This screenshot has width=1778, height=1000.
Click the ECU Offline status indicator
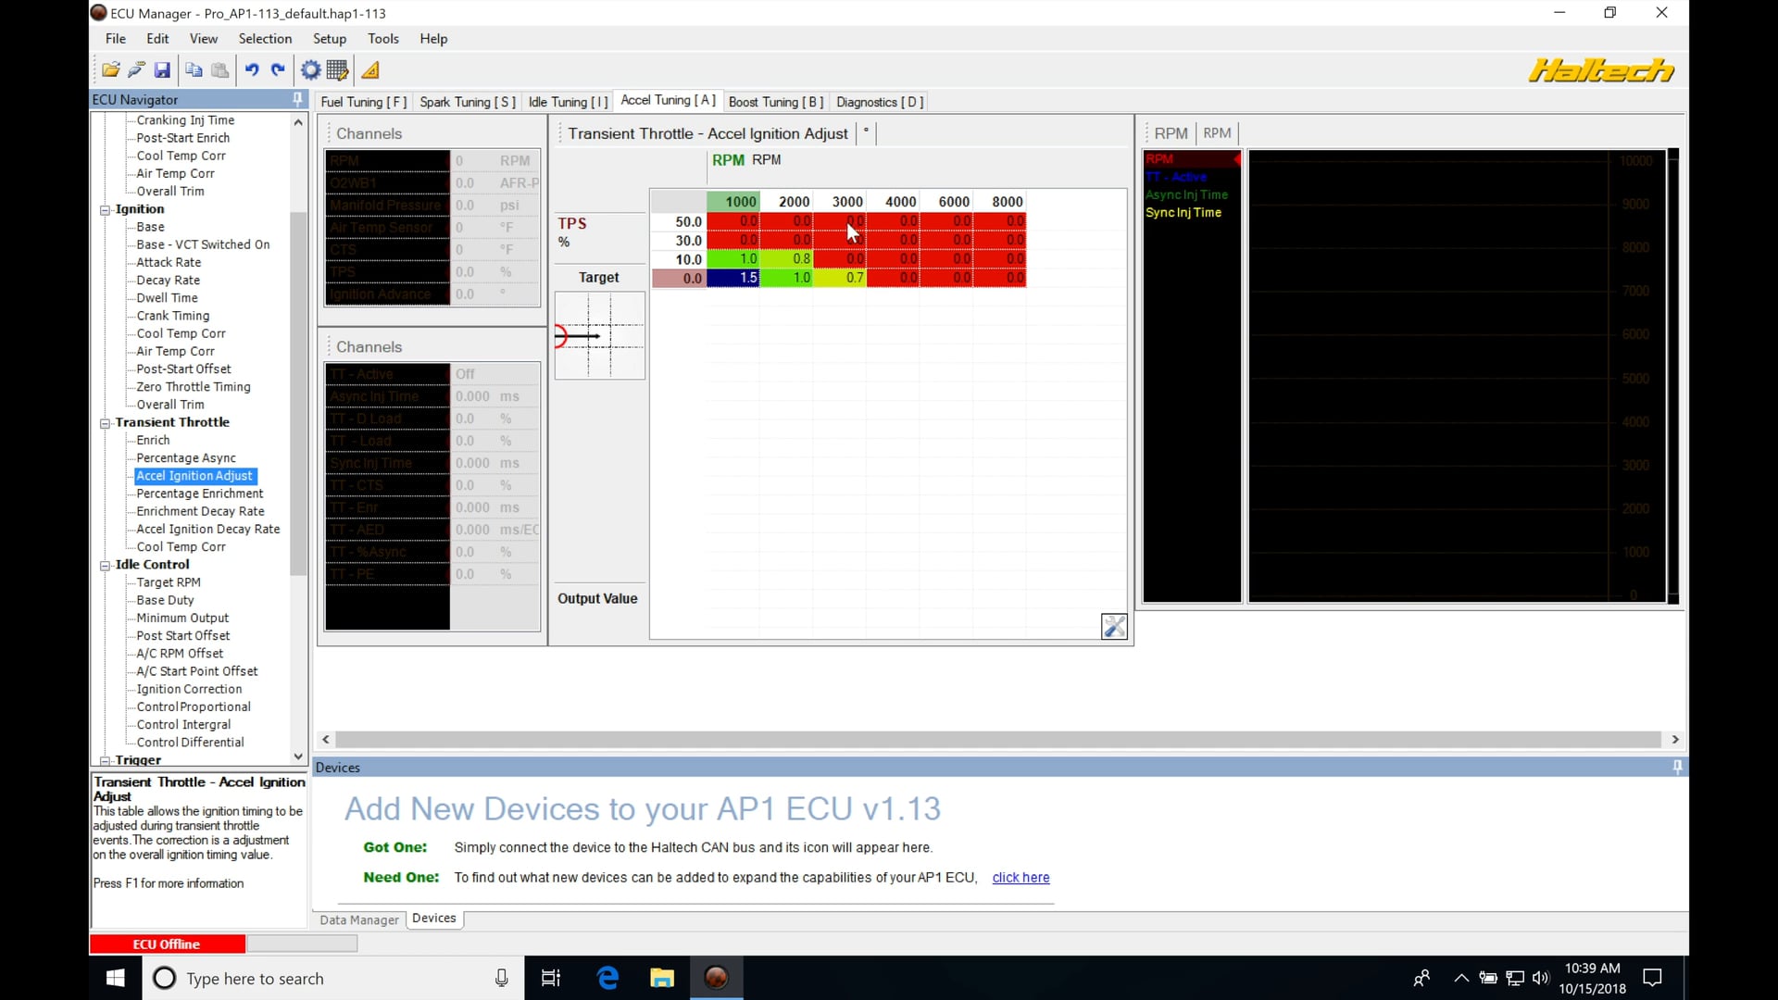(x=167, y=944)
